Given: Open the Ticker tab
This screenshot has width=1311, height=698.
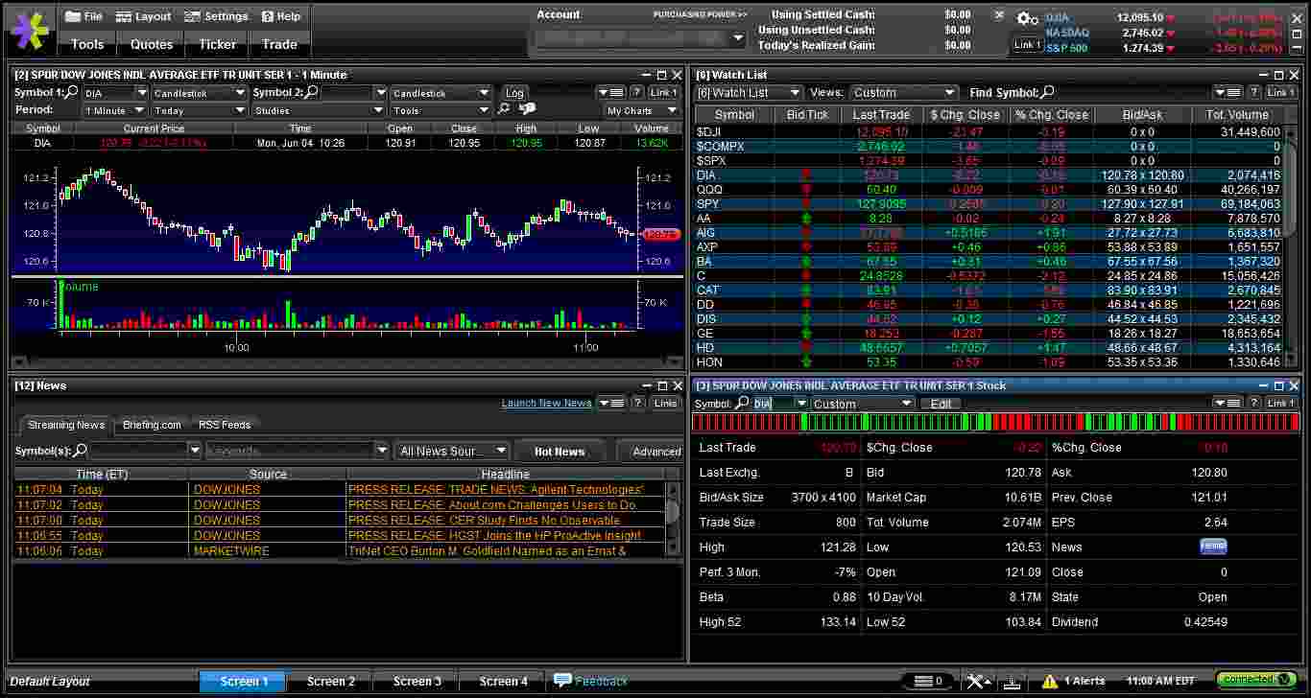Looking at the screenshot, I should 218,44.
